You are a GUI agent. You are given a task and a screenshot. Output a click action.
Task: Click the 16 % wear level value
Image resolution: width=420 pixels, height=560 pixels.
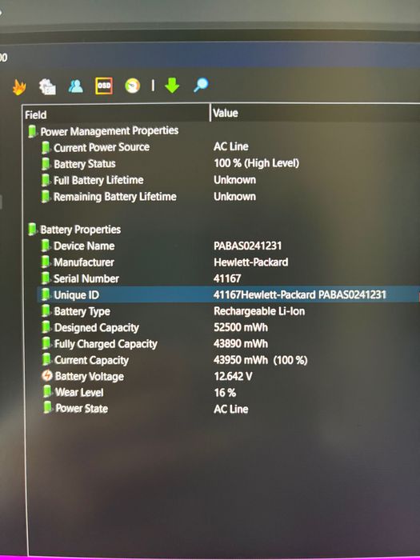[x=225, y=393]
